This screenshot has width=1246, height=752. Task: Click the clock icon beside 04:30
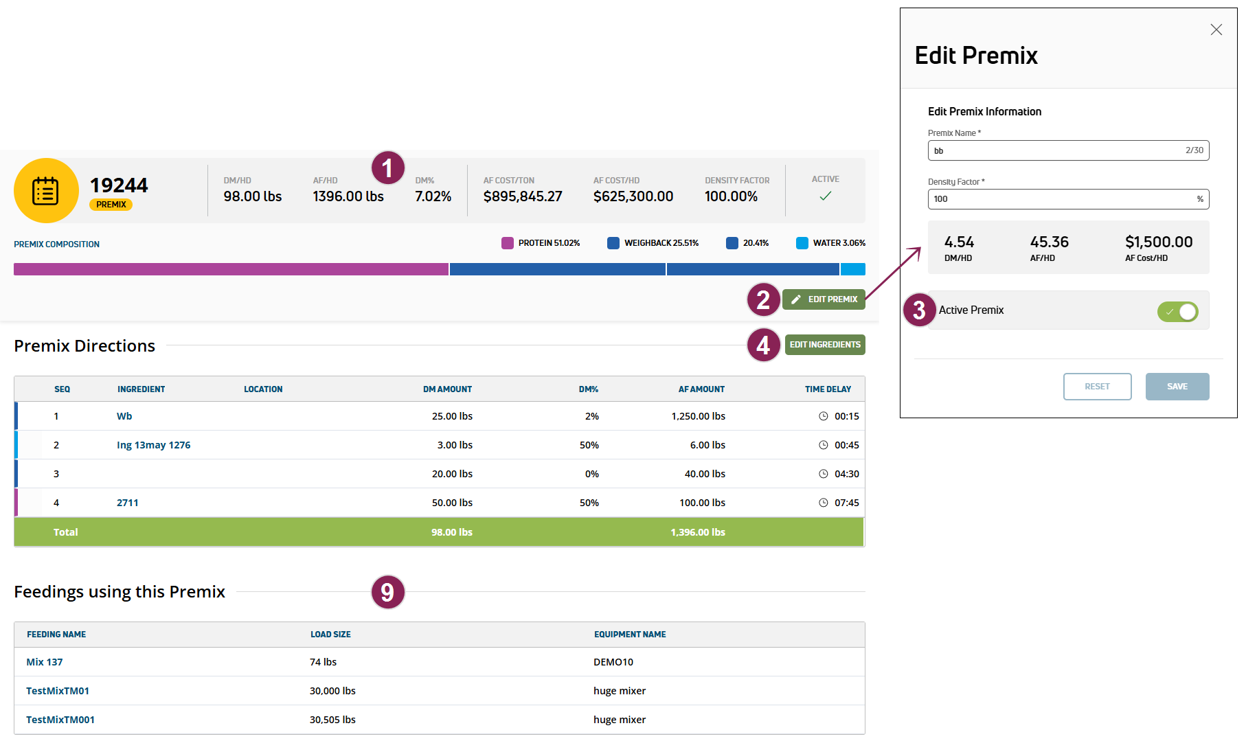click(x=823, y=474)
